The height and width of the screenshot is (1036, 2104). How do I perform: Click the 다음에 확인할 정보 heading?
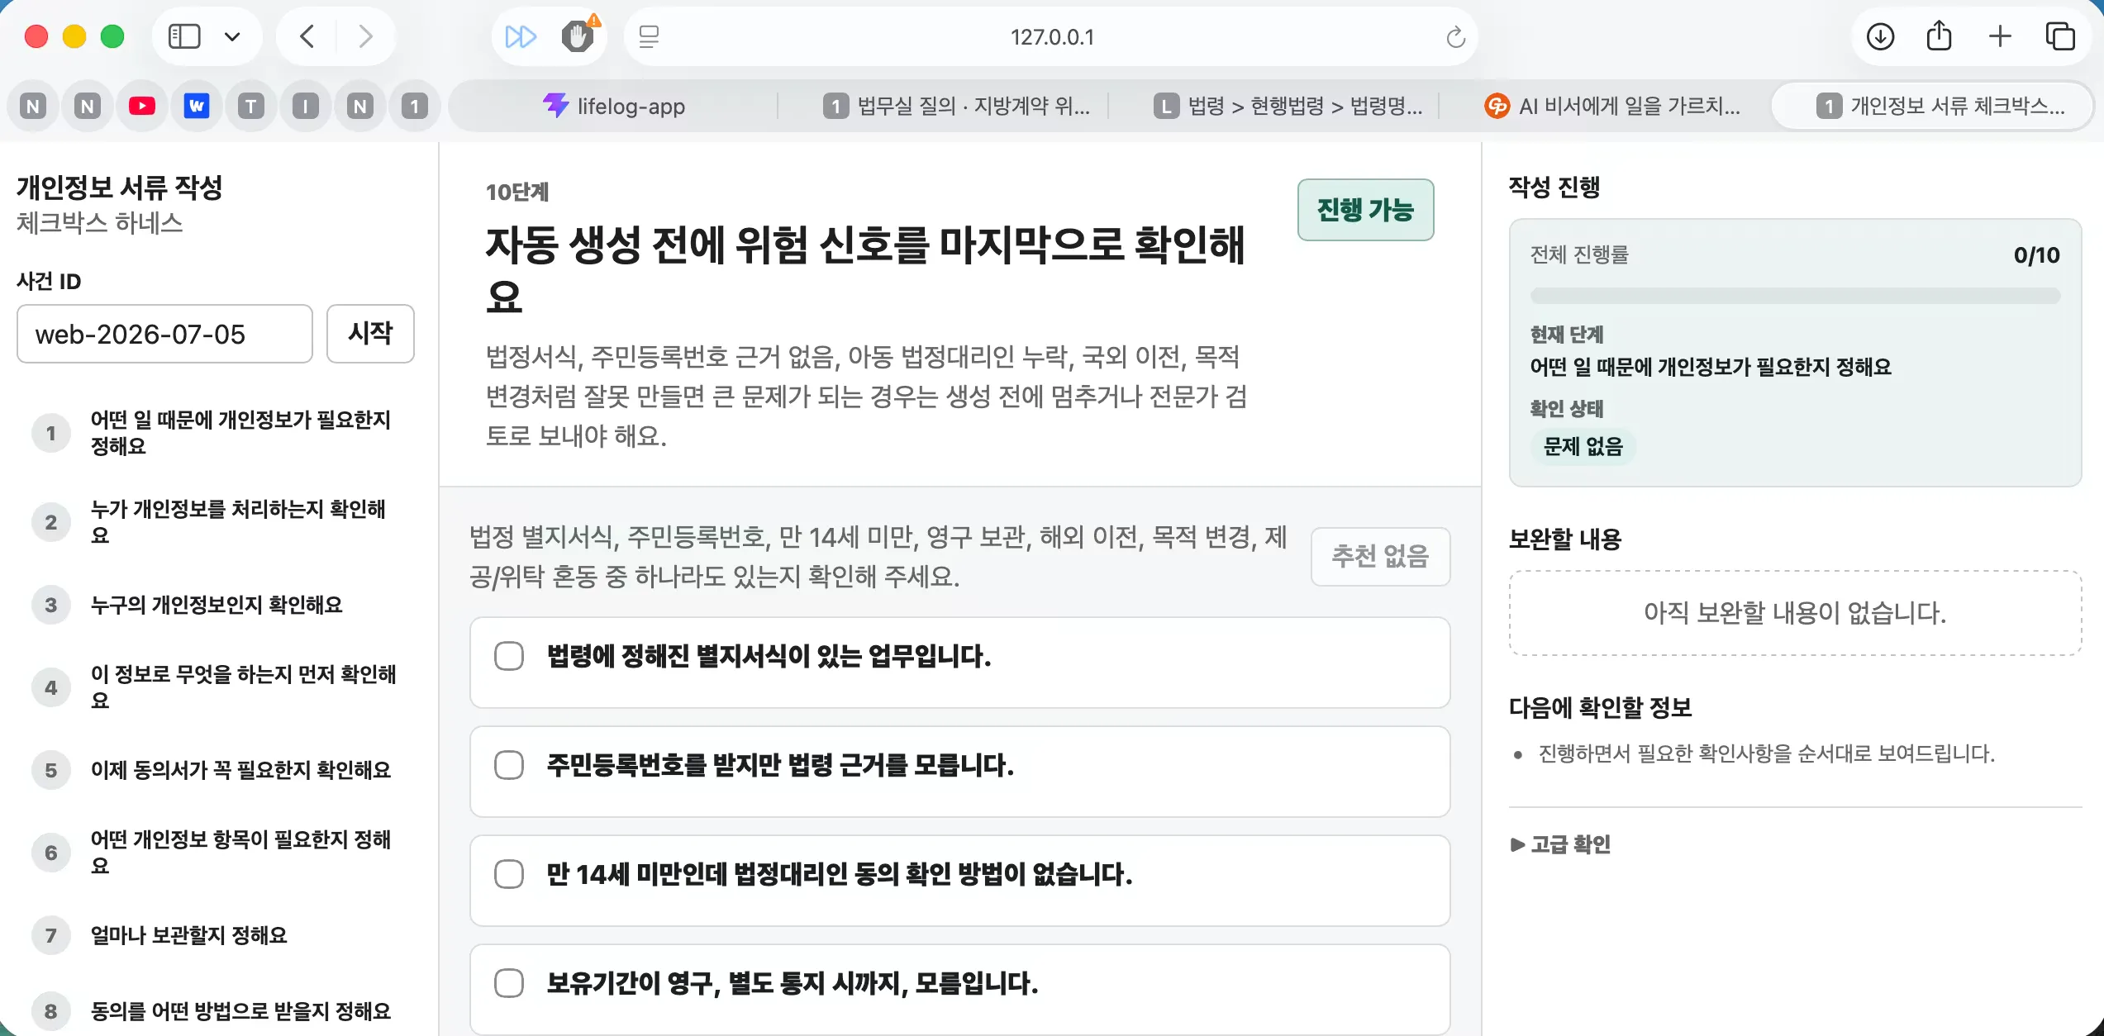[1601, 707]
